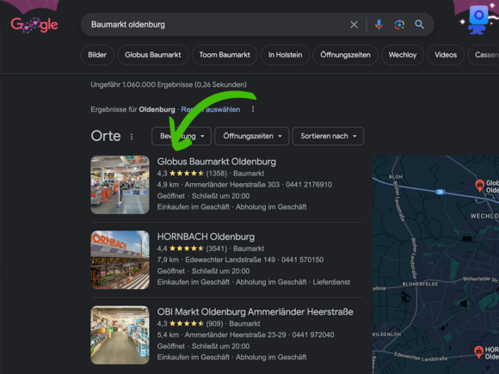The height and width of the screenshot is (374, 499).
Task: Click the Orte section heading
Action: pos(106,136)
